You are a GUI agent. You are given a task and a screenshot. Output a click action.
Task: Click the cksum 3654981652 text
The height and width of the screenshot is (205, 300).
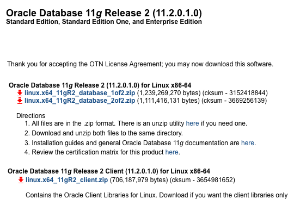(x=203, y=180)
